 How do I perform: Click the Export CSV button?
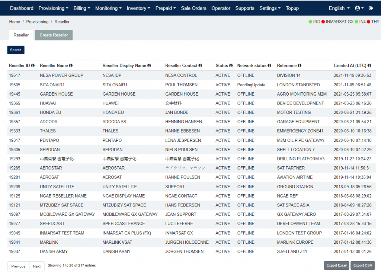[x=362, y=265]
